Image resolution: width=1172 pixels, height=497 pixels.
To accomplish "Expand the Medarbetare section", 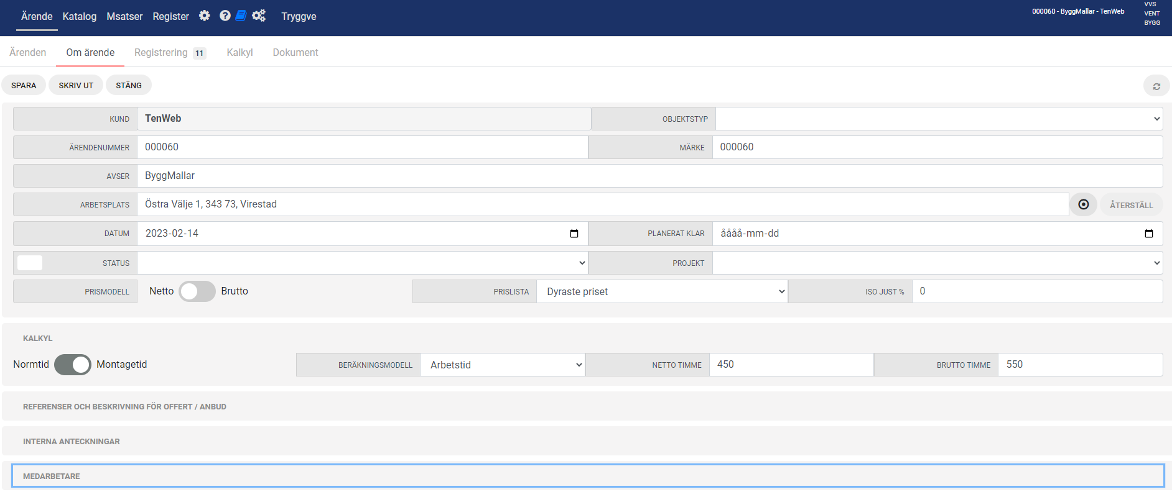I will pos(52,476).
